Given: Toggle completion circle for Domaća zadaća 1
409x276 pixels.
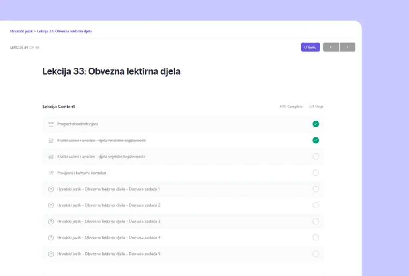Looking at the screenshot, I should click(x=316, y=189).
